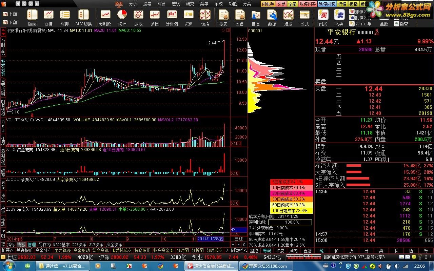Screen dimensions: 434x271
Task: Open the 股票 menu
Action: pos(147,4)
